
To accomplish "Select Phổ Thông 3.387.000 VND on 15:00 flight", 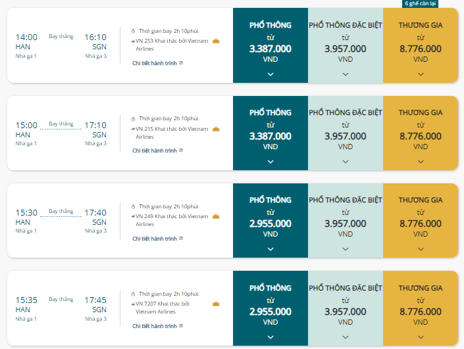I will tap(271, 133).
